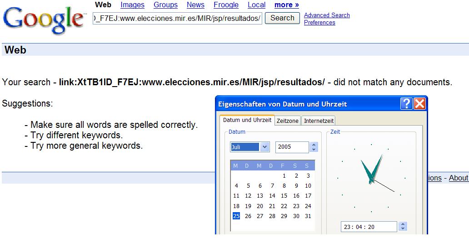Image resolution: width=469 pixels, height=238 pixels.
Task: Click the help question mark button in dialog
Action: pyautogui.click(x=406, y=104)
